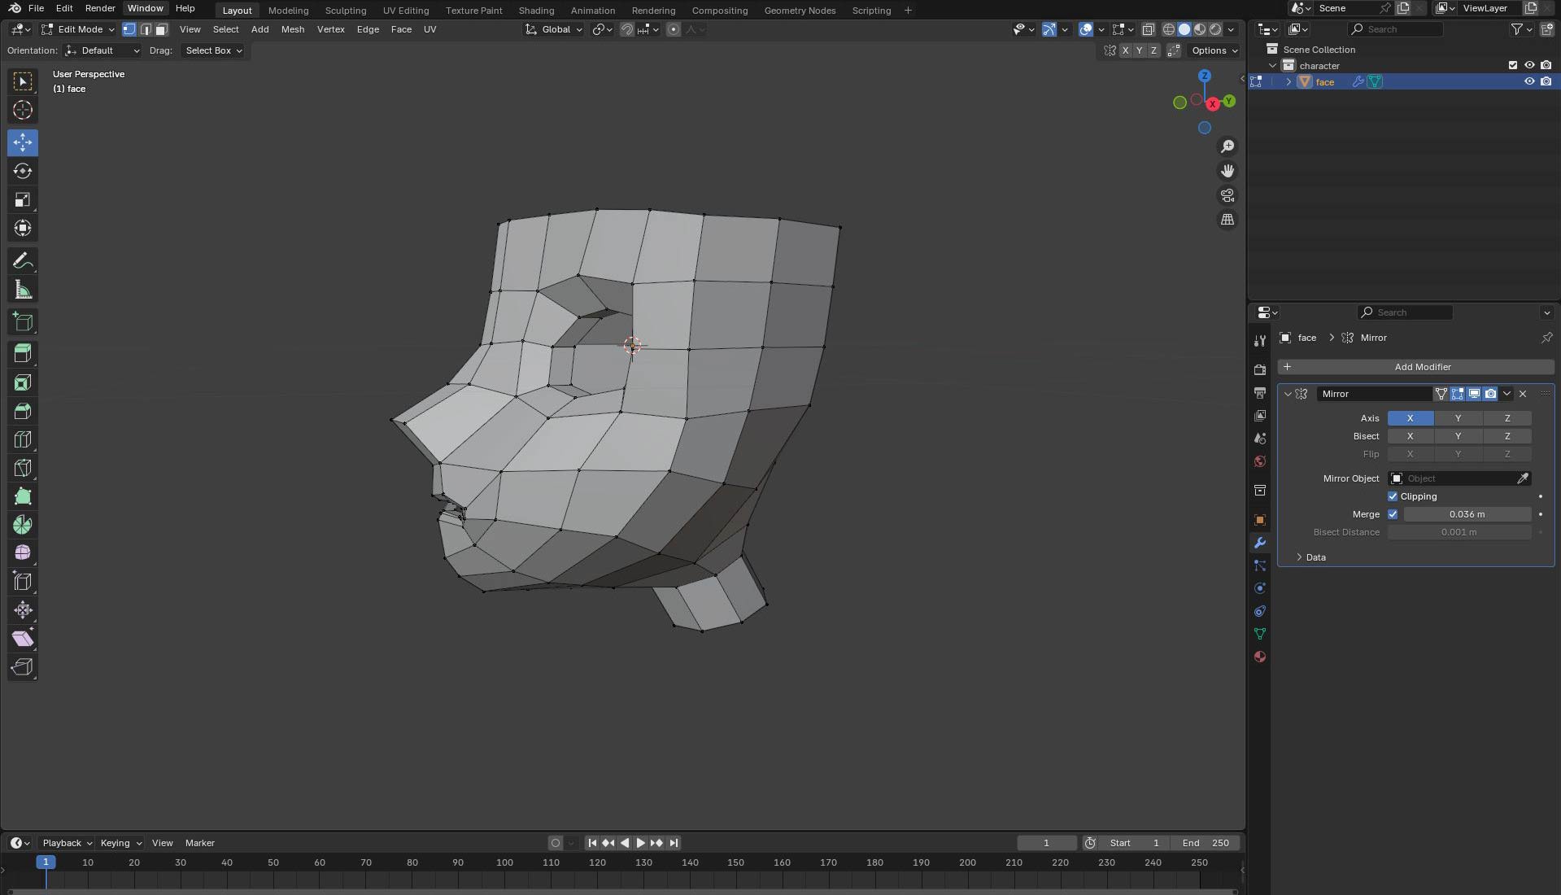This screenshot has height=895, width=1561.
Task: Adjust the Merge distance slider
Action: 1467,514
